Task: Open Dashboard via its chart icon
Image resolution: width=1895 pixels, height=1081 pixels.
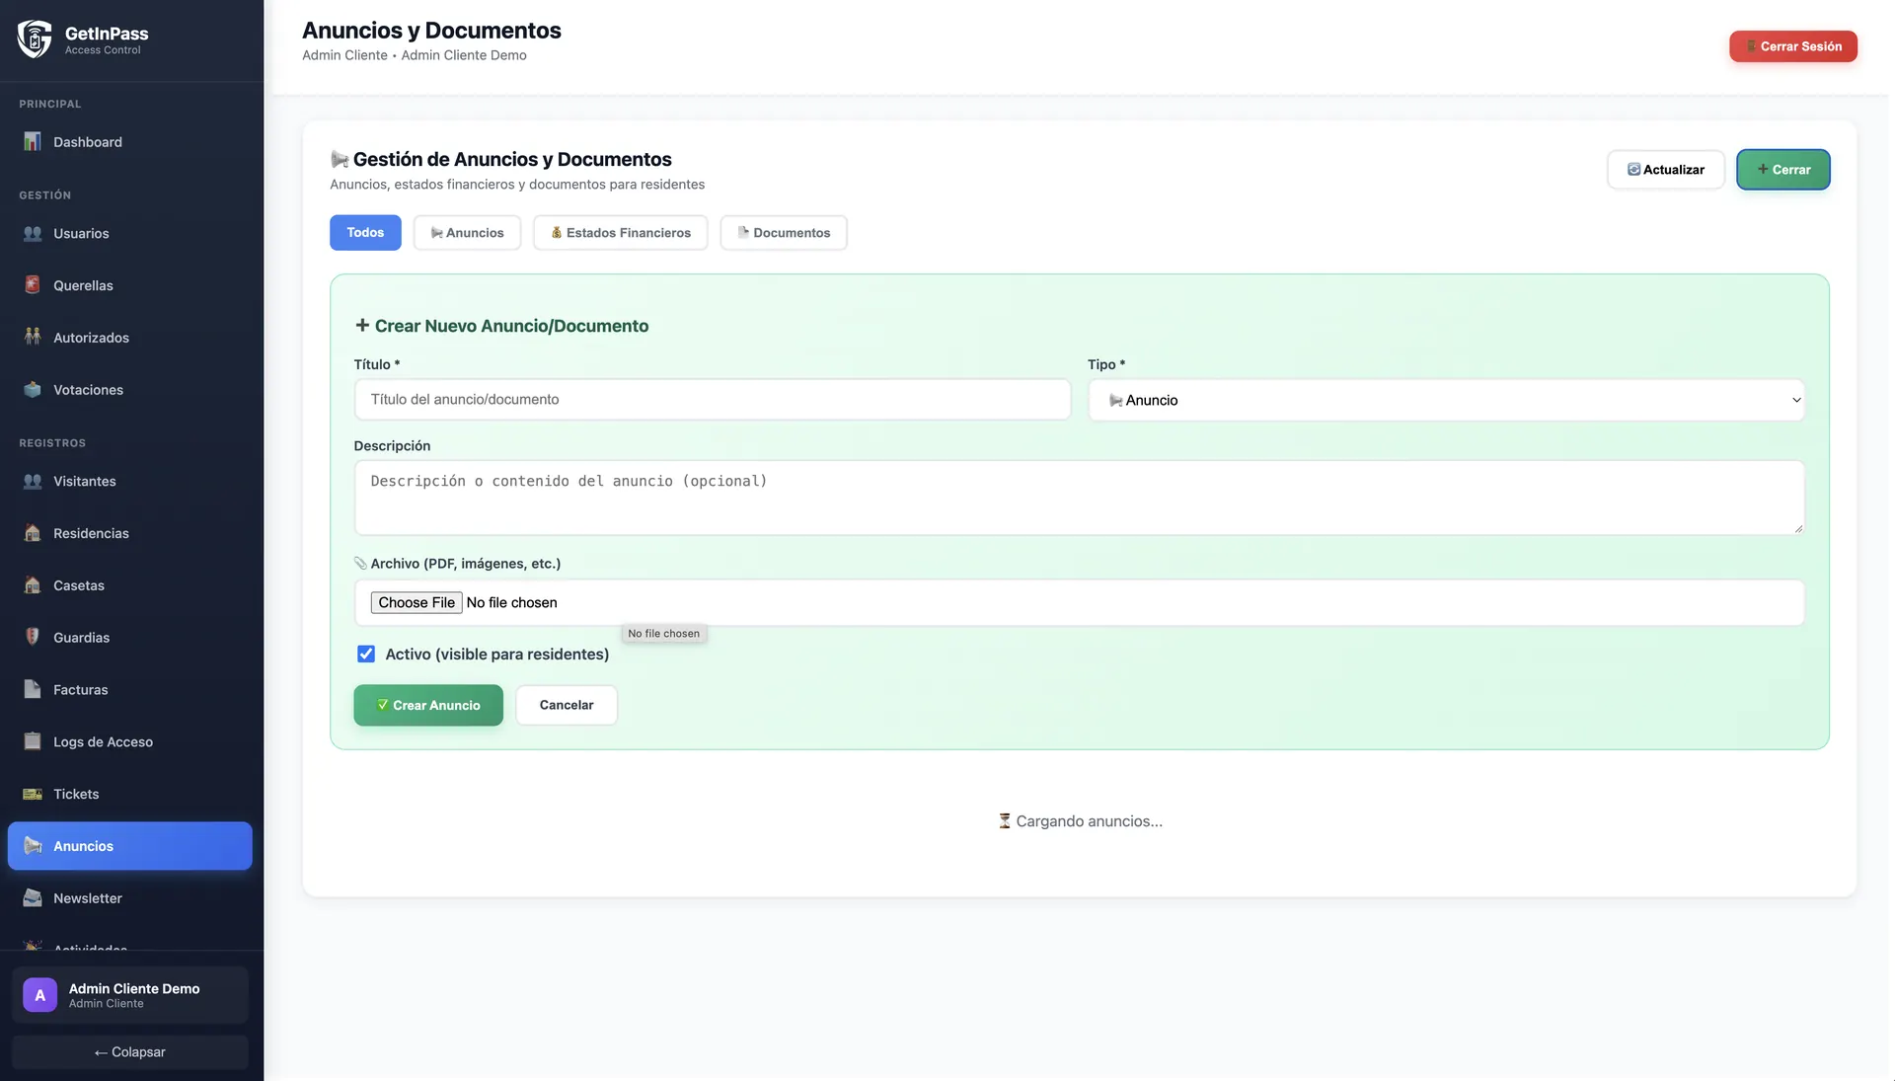Action: (33, 142)
